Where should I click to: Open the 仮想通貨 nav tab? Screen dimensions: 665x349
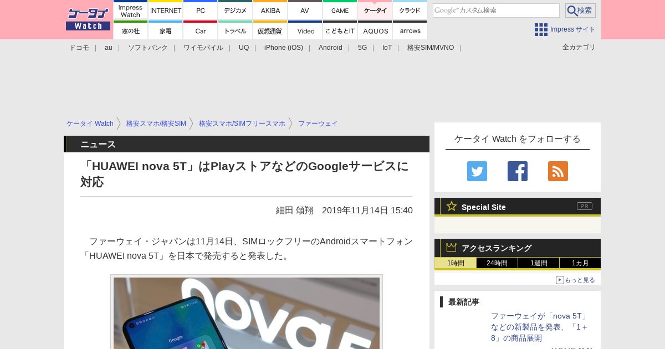270,30
